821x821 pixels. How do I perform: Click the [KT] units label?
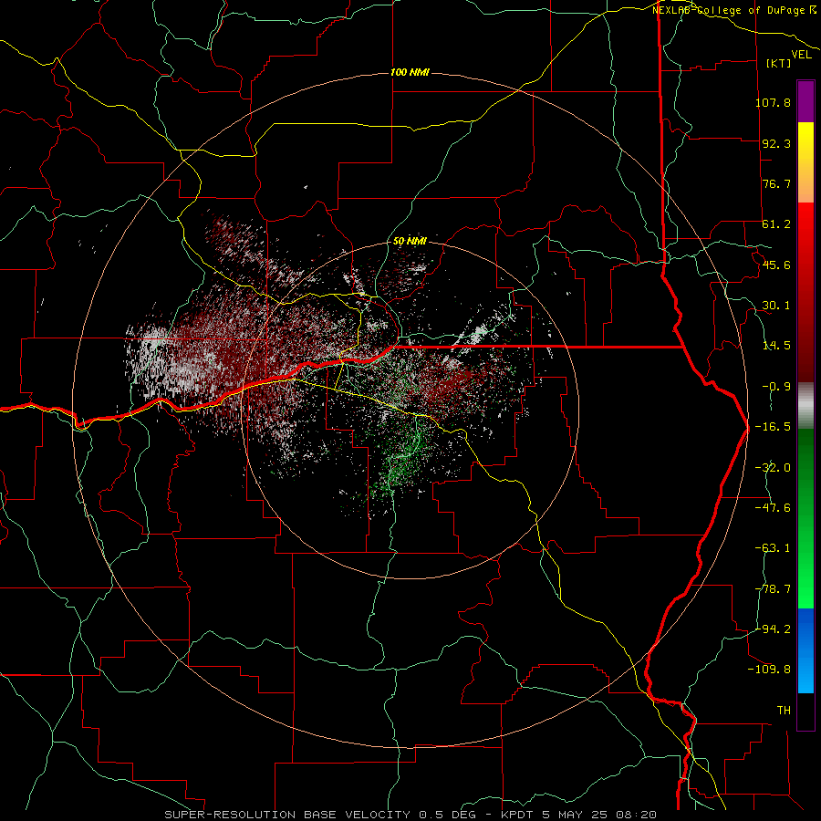pos(779,63)
